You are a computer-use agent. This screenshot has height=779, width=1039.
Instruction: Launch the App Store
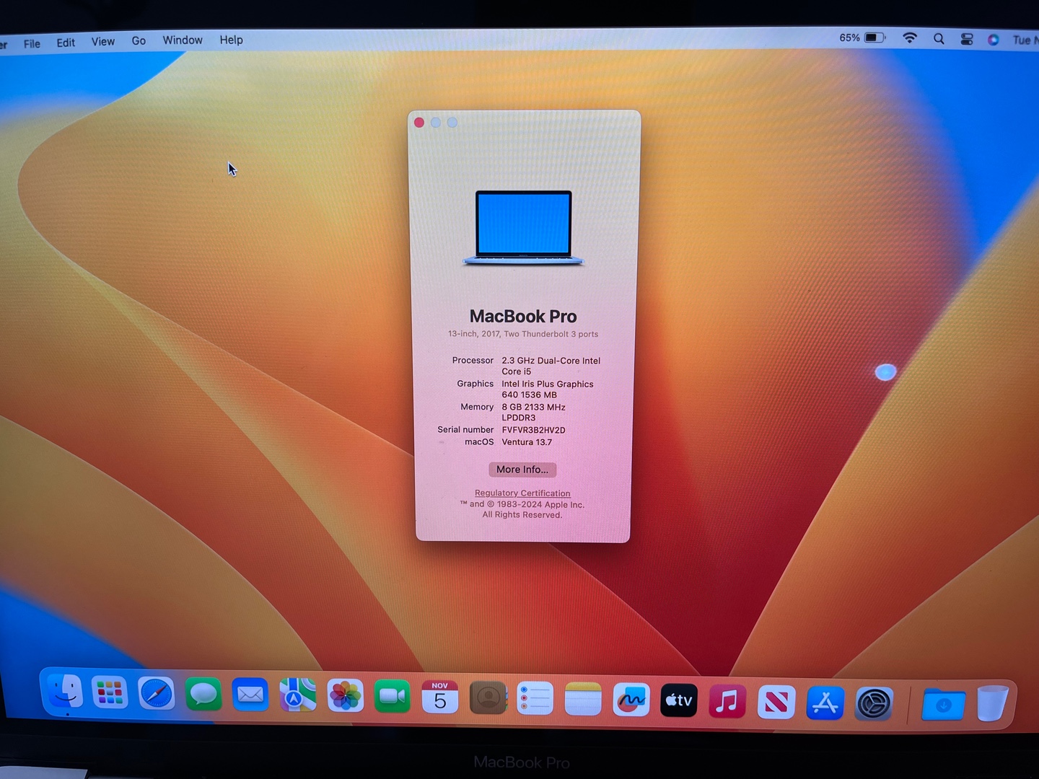pyautogui.click(x=825, y=703)
